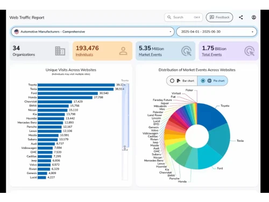This screenshot has height=202, width=269.
Task: Click the Subaru label in the bar chart
Action: coord(32,140)
